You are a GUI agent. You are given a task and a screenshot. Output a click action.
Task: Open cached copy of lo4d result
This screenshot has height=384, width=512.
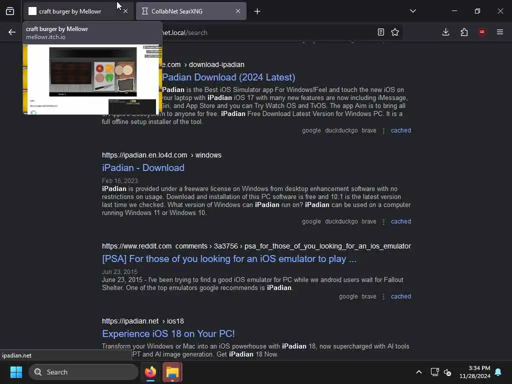coord(401,221)
